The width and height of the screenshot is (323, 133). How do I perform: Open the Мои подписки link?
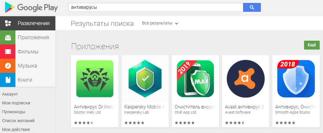pyautogui.click(x=16, y=103)
